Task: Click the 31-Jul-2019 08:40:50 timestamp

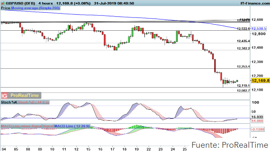Action: pyautogui.click(x=114, y=3)
